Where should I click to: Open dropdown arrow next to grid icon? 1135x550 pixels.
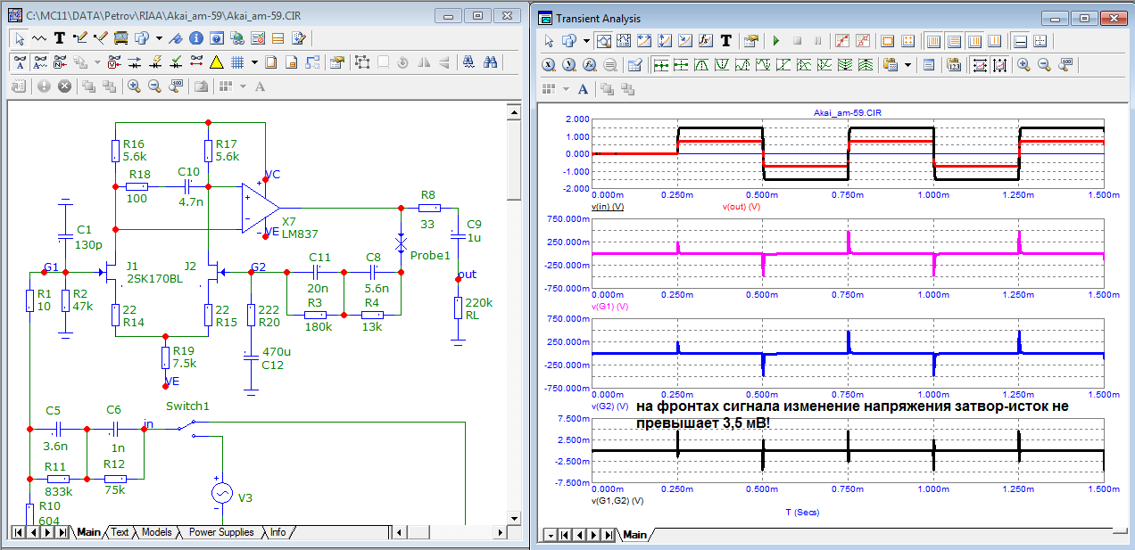coord(254,62)
